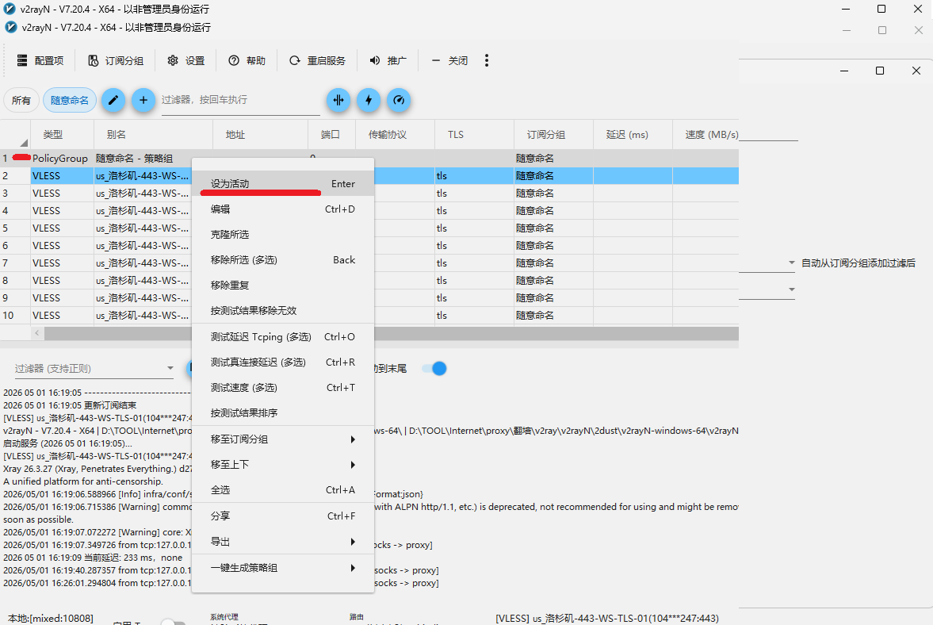Choose 移除重复 in the context menu
The image size is (933, 625).
click(x=283, y=285)
